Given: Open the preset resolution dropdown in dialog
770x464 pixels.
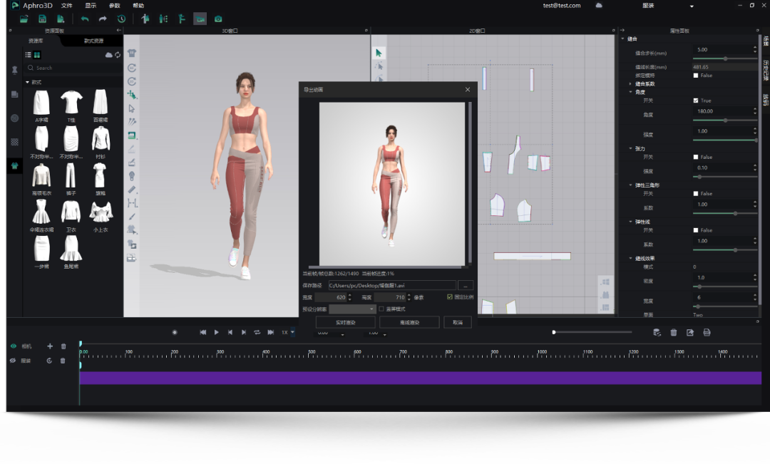Looking at the screenshot, I should (352, 309).
